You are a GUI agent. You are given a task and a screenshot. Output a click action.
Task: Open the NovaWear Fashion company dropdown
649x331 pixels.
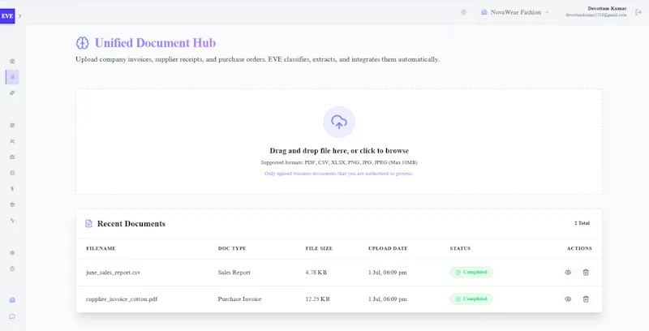coord(515,12)
